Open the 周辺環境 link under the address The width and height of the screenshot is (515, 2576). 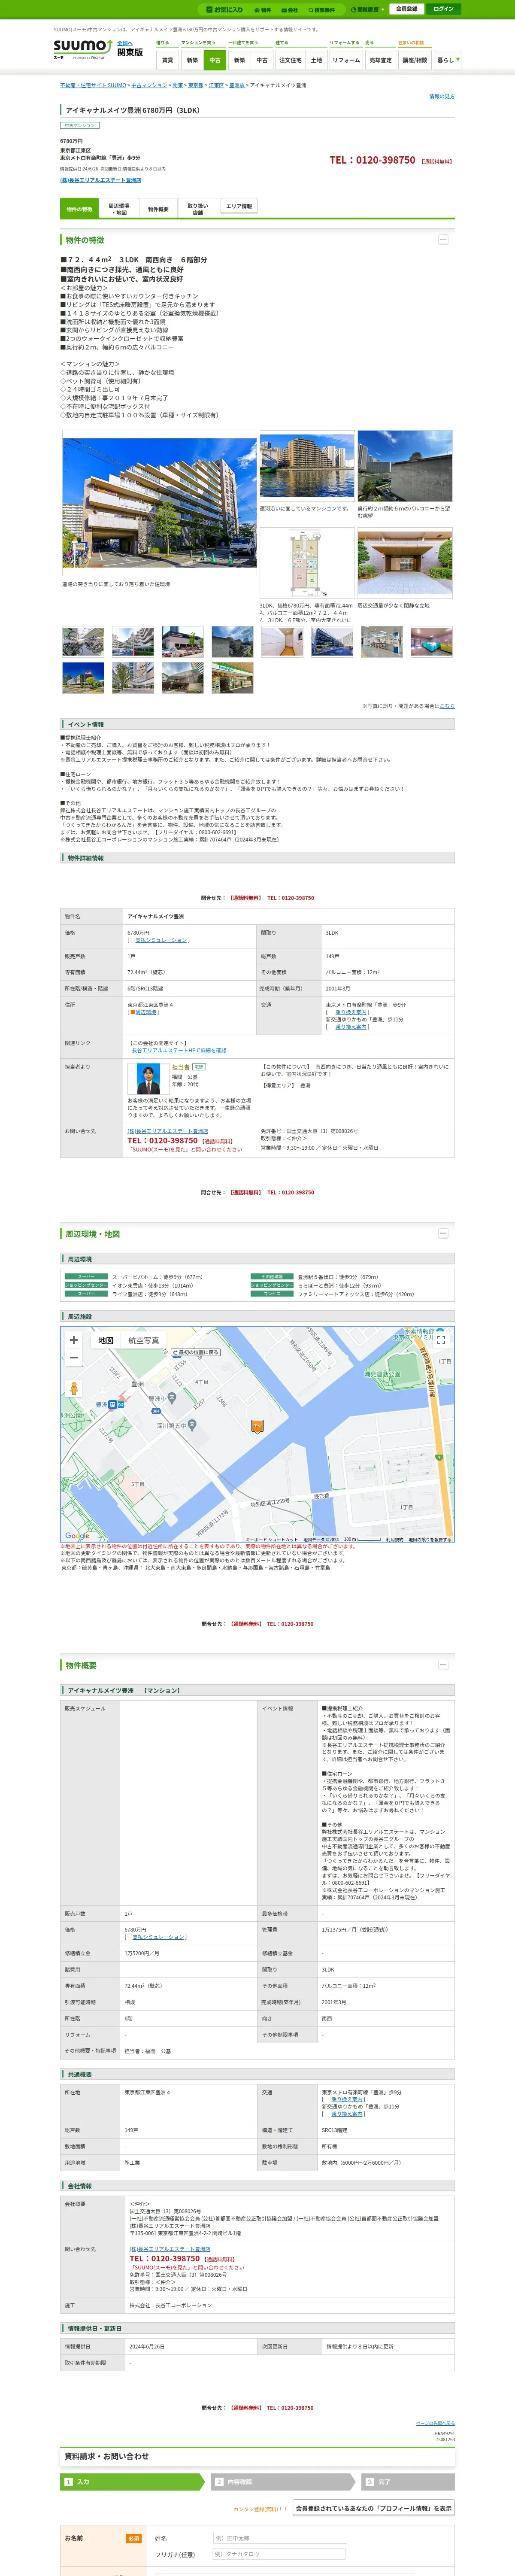tap(146, 1012)
